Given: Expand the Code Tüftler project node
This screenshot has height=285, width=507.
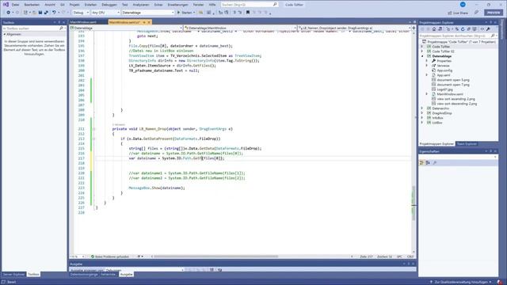Looking at the screenshot, I should [422, 47].
